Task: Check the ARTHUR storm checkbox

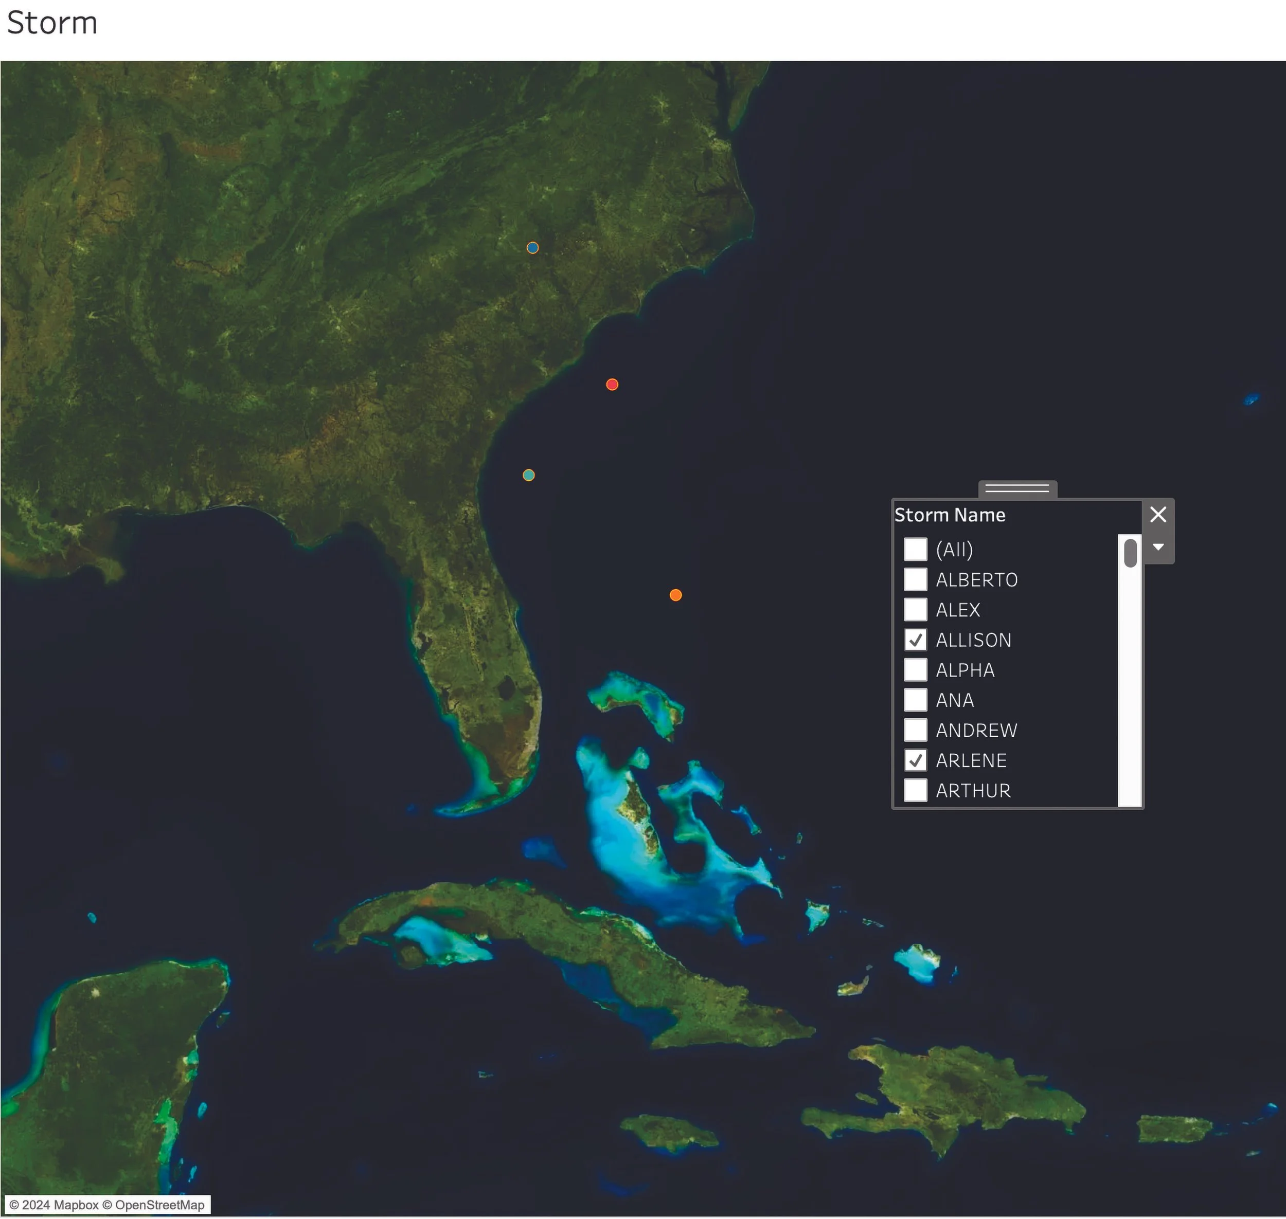Action: 916,790
